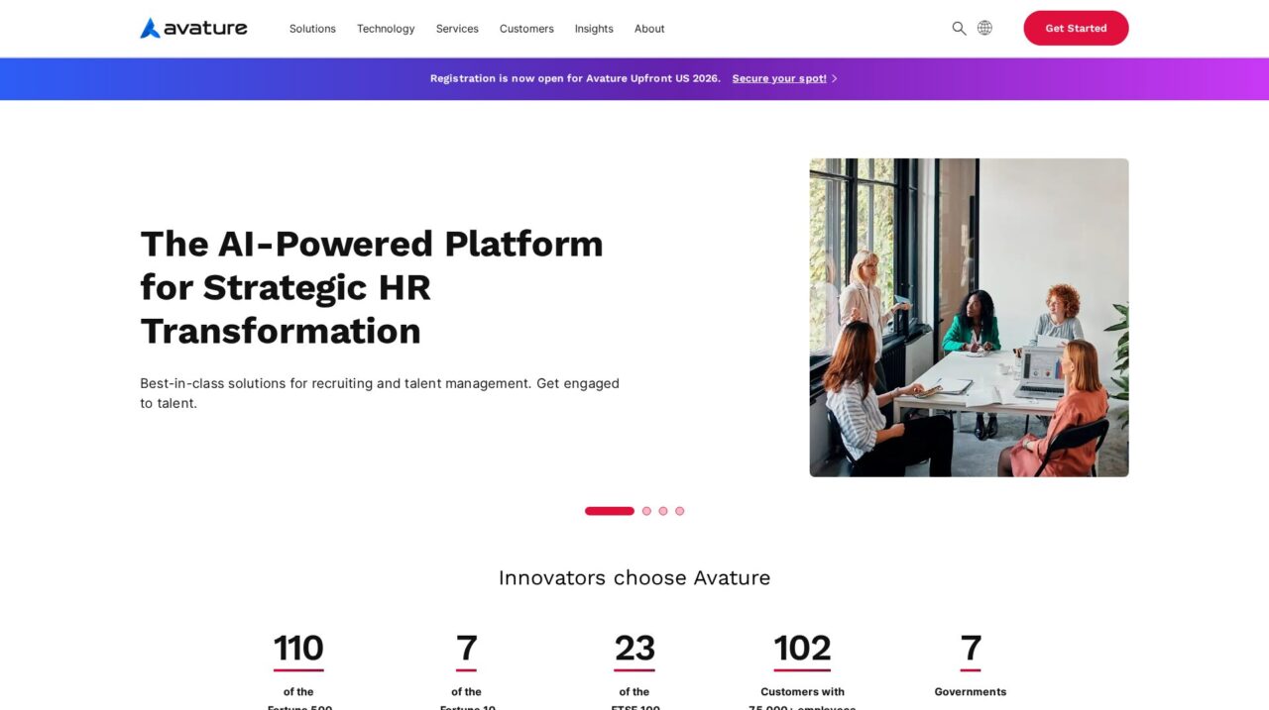Open the Solutions menu
The width and height of the screenshot is (1269, 710).
312,29
